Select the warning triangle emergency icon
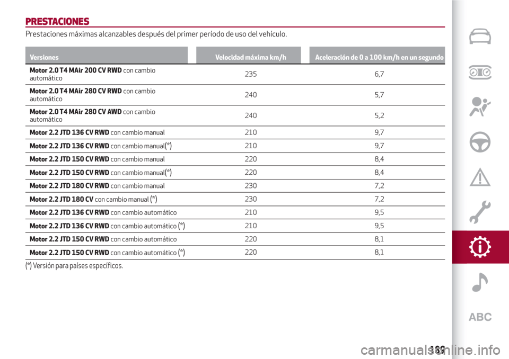 pos(480,177)
